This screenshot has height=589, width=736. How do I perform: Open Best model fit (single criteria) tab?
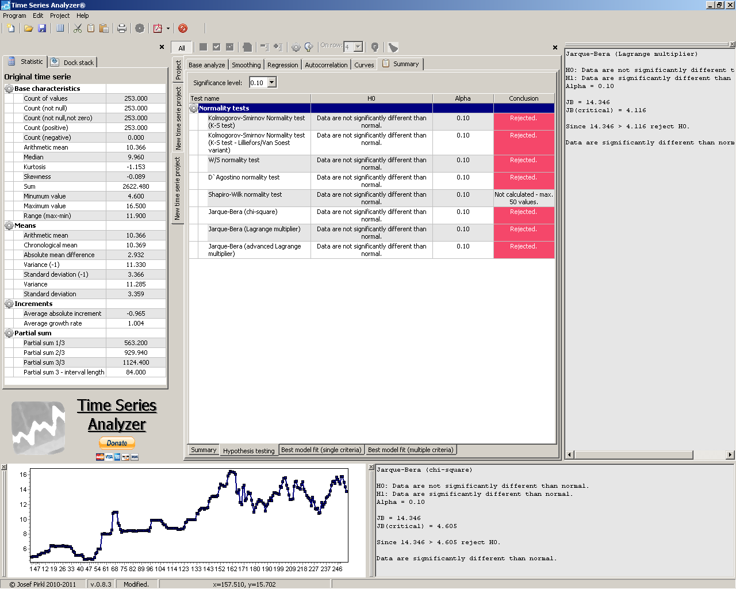pyautogui.click(x=321, y=450)
